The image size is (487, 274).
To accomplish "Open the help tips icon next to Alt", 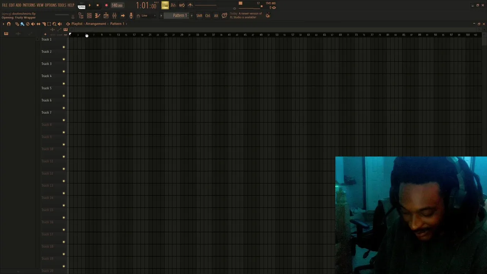I will coord(224,16).
